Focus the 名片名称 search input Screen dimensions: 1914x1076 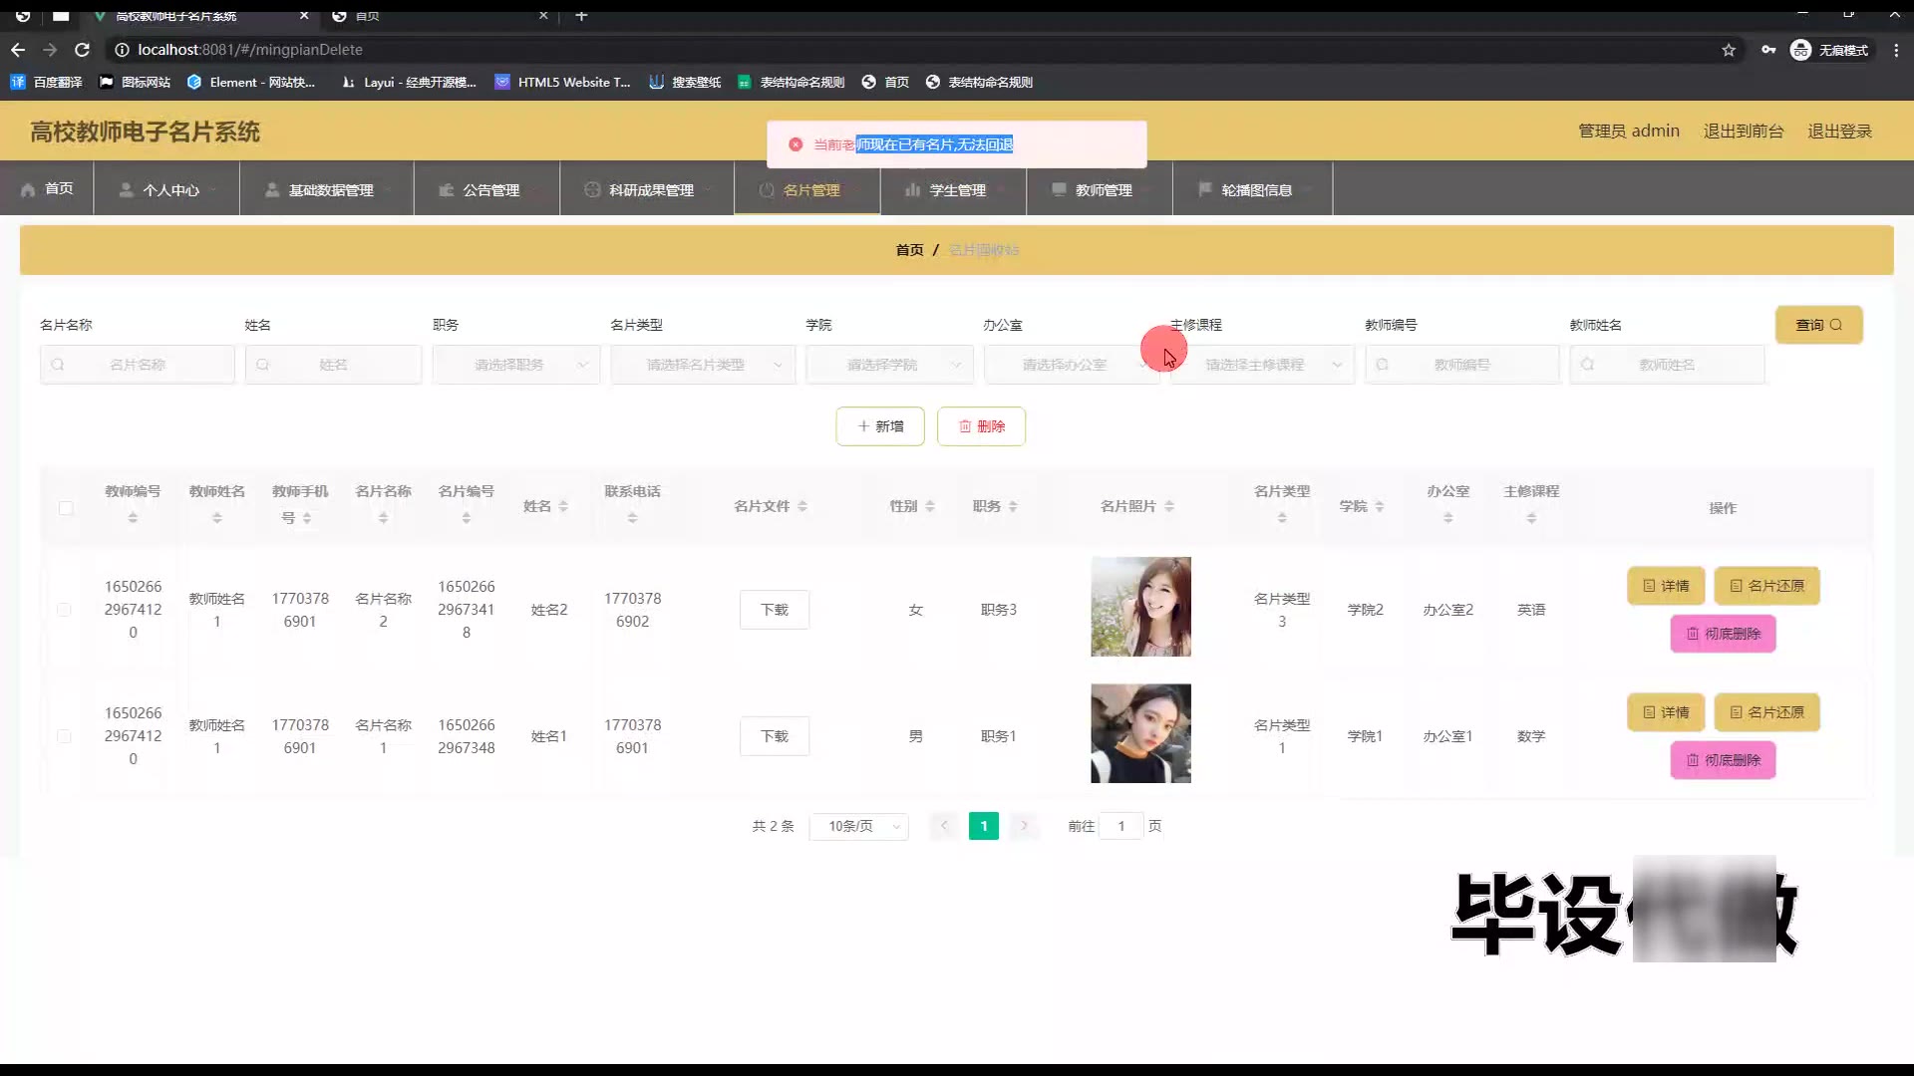click(x=138, y=365)
